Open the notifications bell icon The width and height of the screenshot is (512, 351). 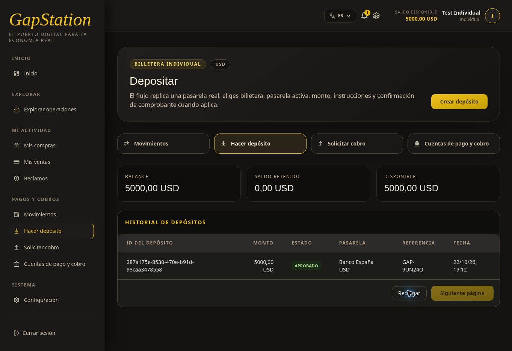click(364, 16)
